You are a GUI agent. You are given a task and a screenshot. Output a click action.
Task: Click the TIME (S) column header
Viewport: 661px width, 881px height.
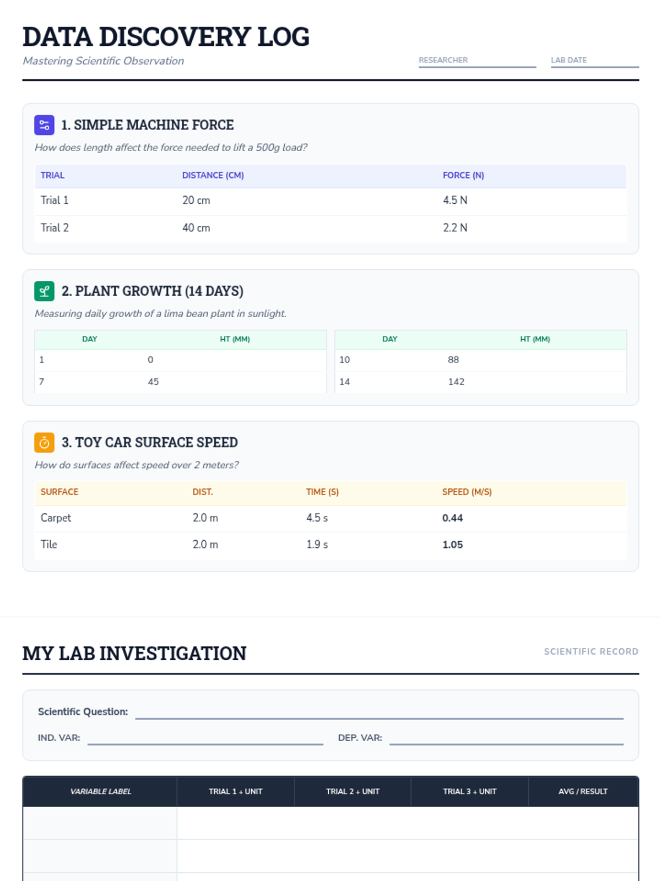(x=322, y=492)
